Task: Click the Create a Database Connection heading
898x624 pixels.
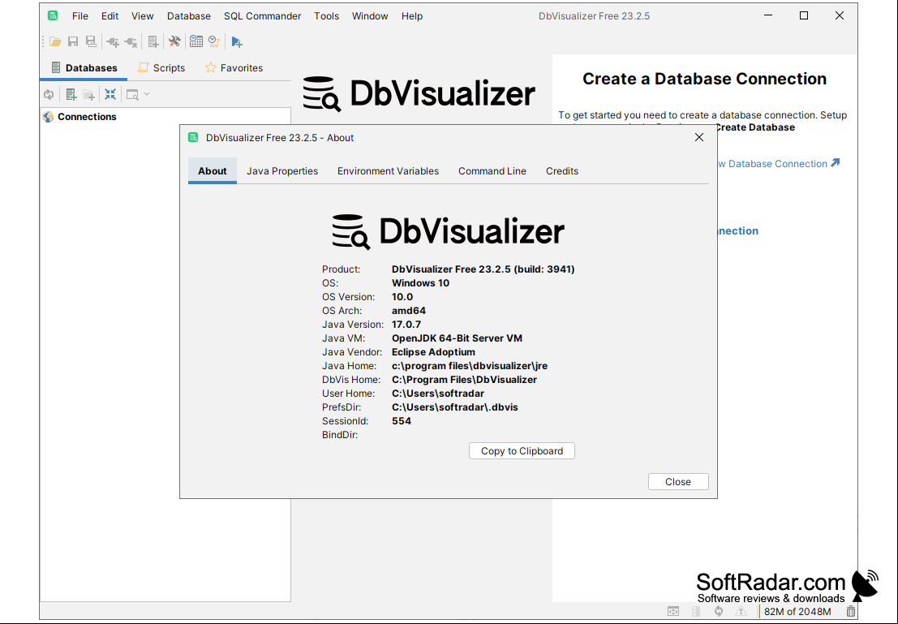Action: (704, 79)
